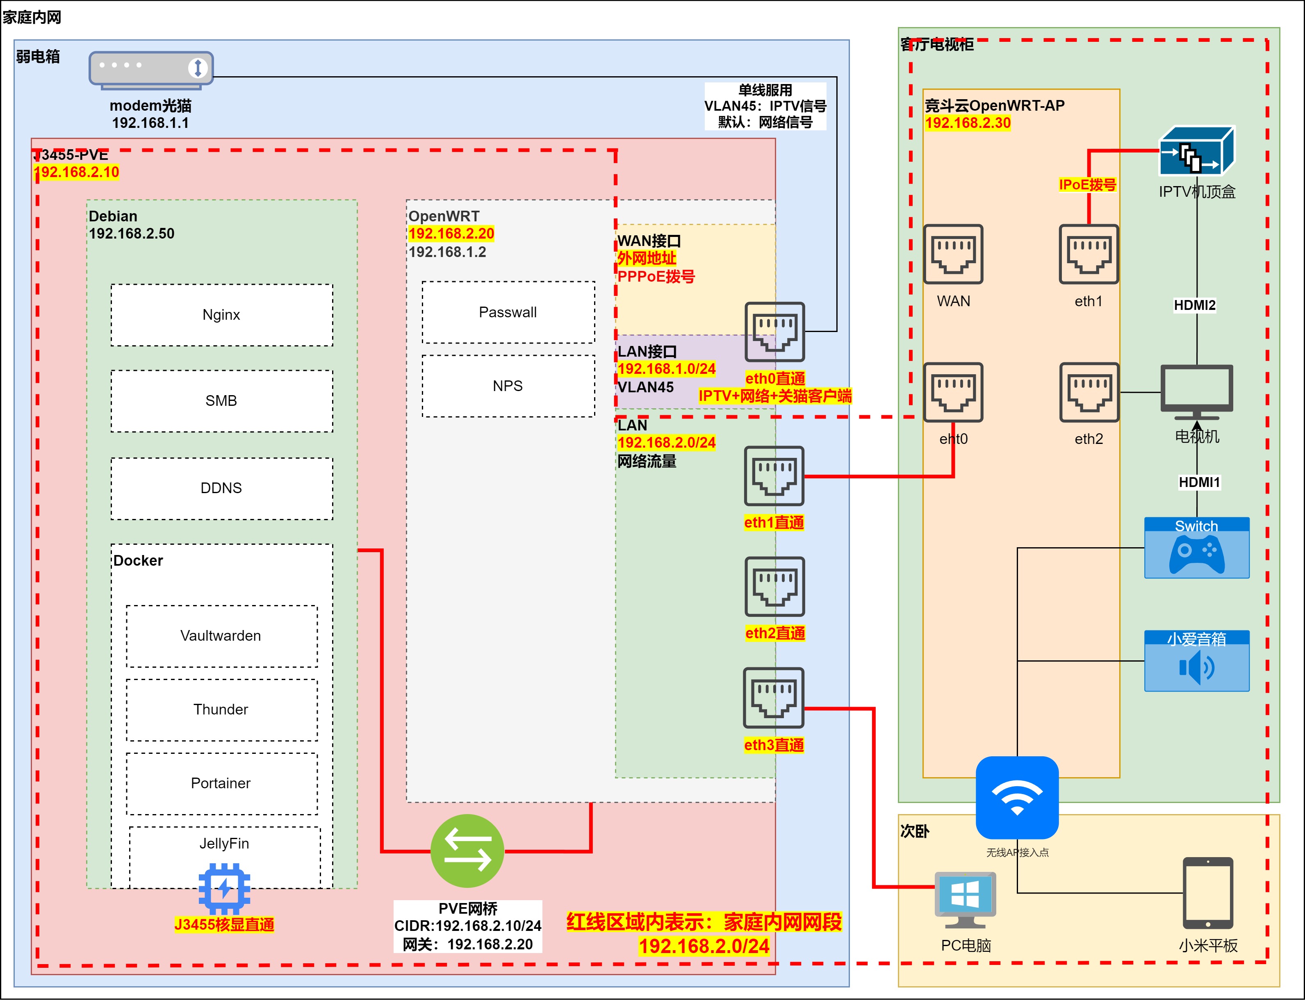Click the J3455核显直通 CPU chip icon
The width and height of the screenshot is (1305, 1001).
224,888
